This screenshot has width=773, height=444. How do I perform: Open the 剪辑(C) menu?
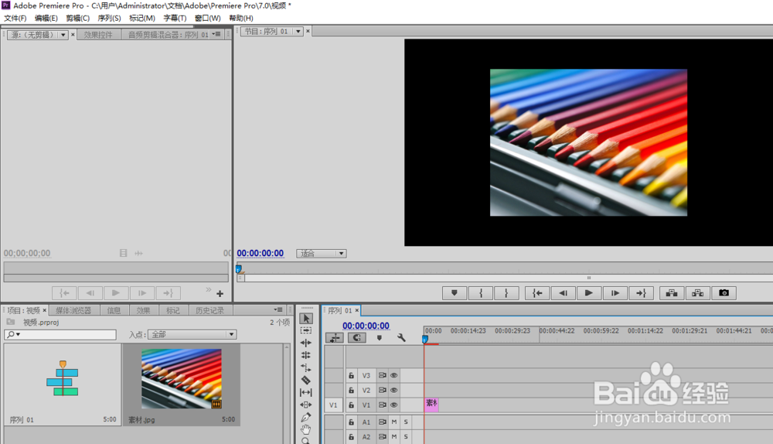click(78, 19)
